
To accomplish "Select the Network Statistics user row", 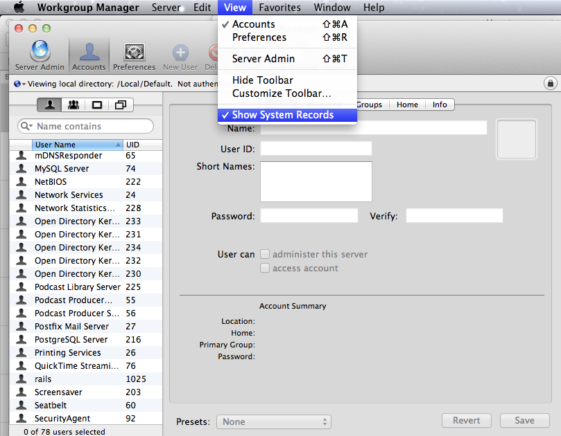I will point(86,208).
